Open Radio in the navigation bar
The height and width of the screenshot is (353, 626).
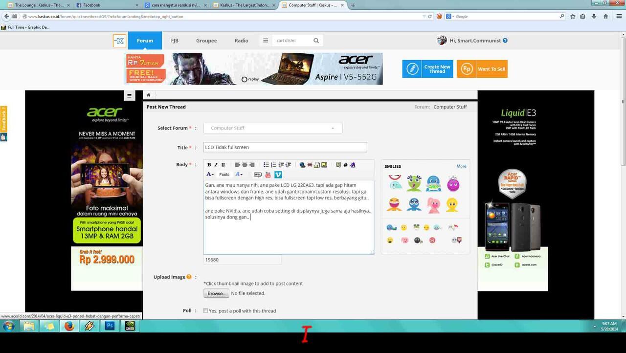pyautogui.click(x=241, y=41)
